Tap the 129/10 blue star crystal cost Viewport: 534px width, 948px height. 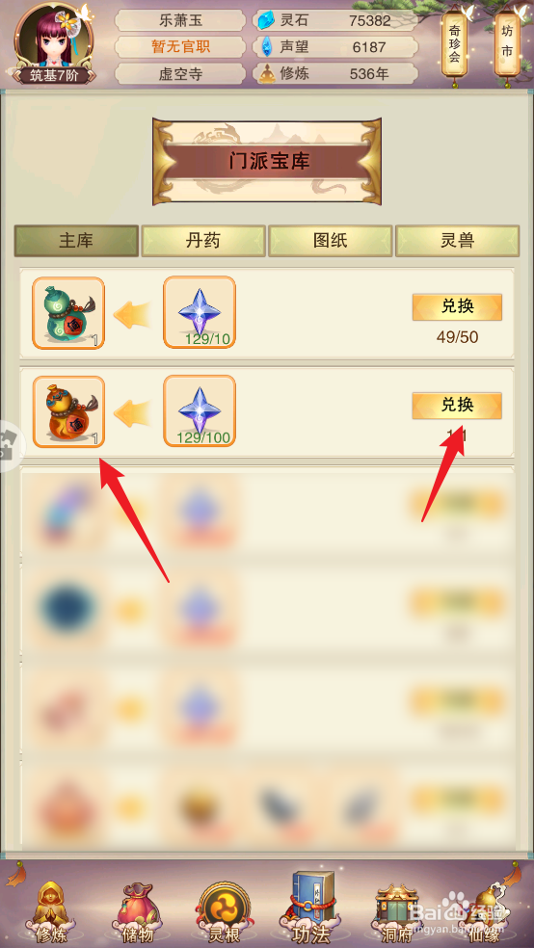click(200, 312)
